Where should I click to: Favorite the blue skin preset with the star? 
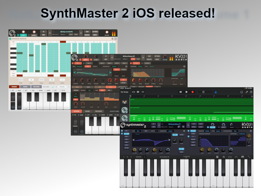pyautogui.click(x=162, y=124)
